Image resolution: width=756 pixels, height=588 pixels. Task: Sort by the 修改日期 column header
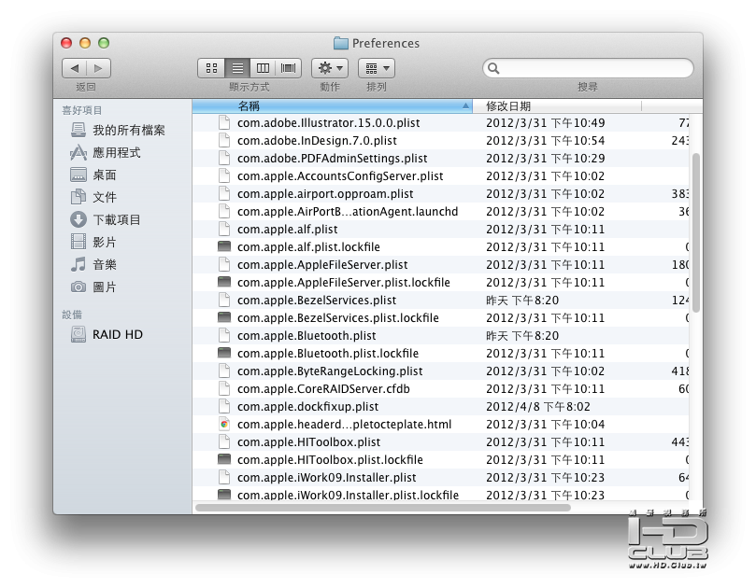[557, 106]
